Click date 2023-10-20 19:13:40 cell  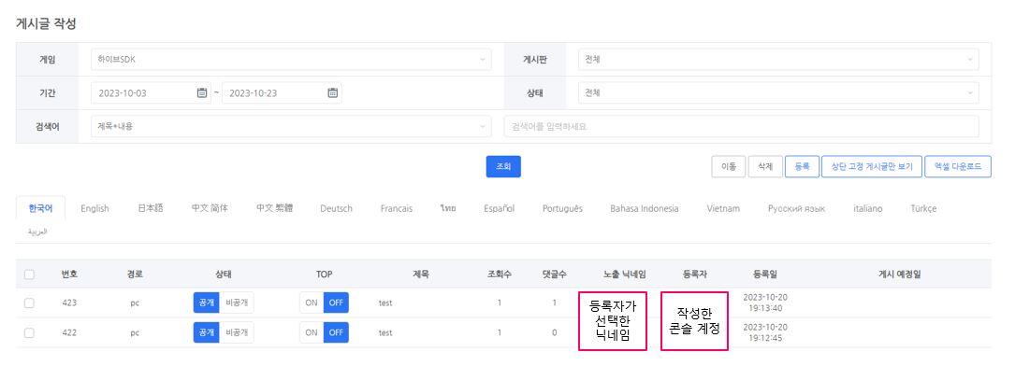pyautogui.click(x=765, y=303)
